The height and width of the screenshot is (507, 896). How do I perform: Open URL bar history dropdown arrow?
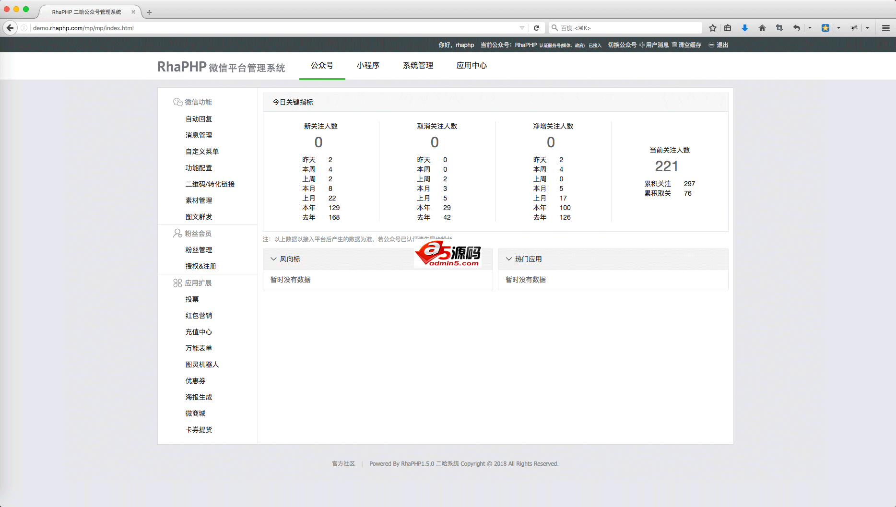point(522,28)
